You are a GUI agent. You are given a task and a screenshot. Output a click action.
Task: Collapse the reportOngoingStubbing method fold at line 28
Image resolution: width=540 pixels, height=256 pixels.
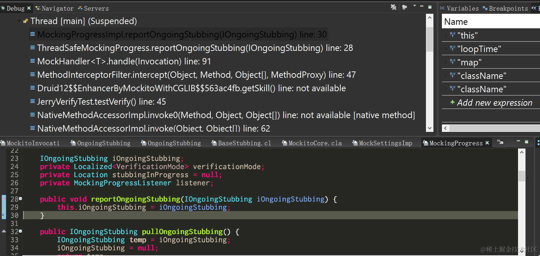(20, 199)
